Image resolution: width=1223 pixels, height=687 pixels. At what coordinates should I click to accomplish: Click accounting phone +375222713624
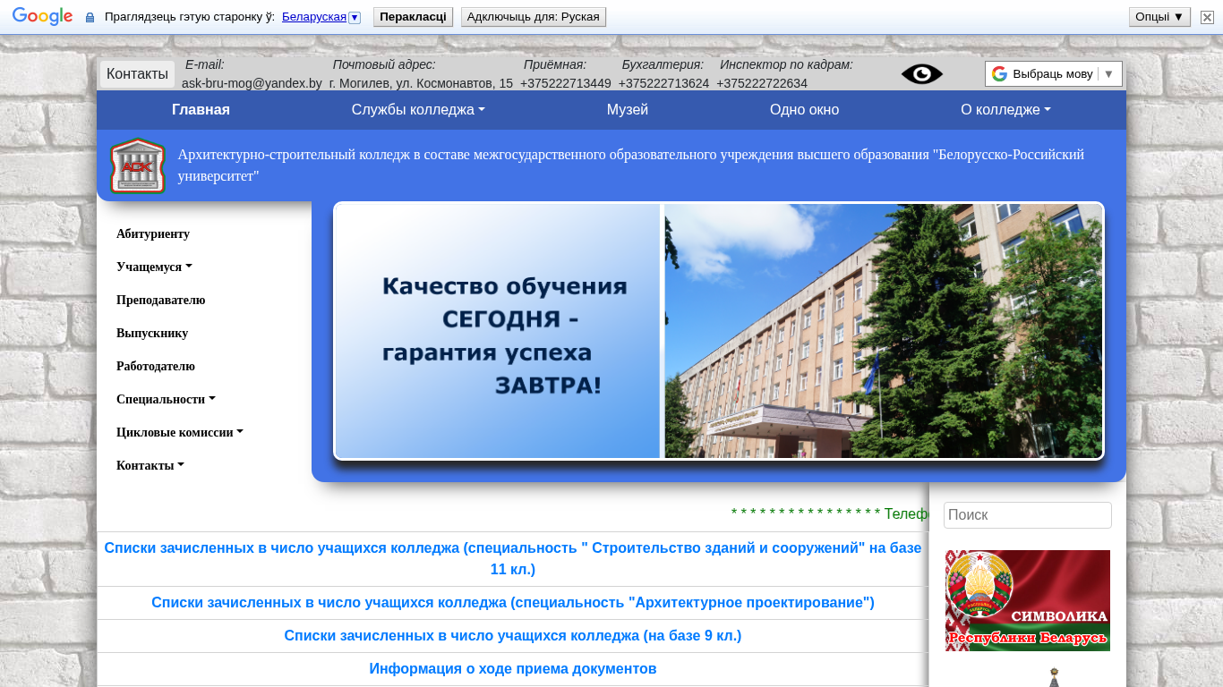[663, 83]
